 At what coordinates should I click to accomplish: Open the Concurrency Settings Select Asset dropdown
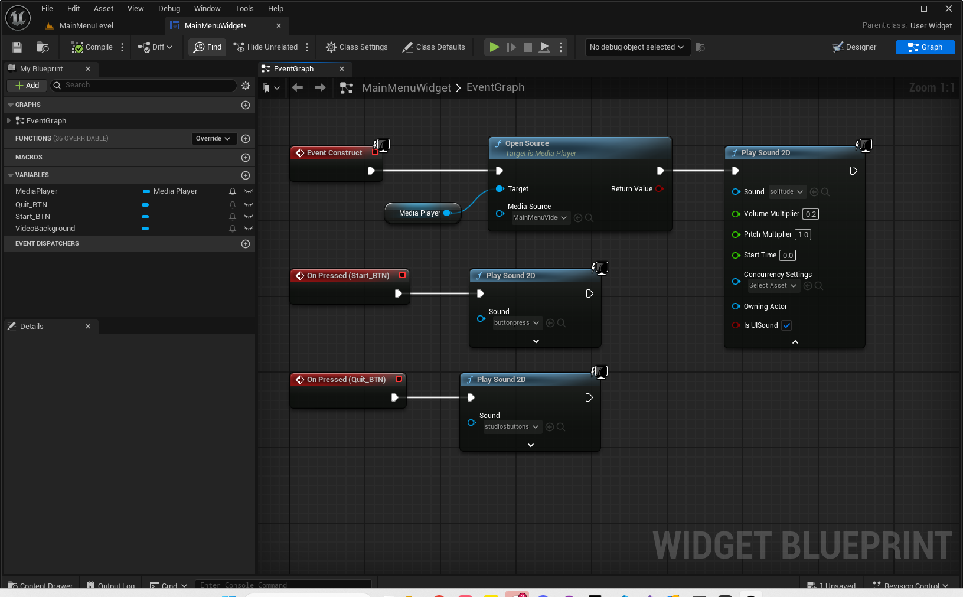(773, 286)
